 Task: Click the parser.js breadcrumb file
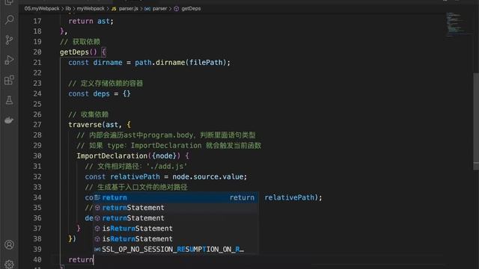pyautogui.click(x=125, y=8)
